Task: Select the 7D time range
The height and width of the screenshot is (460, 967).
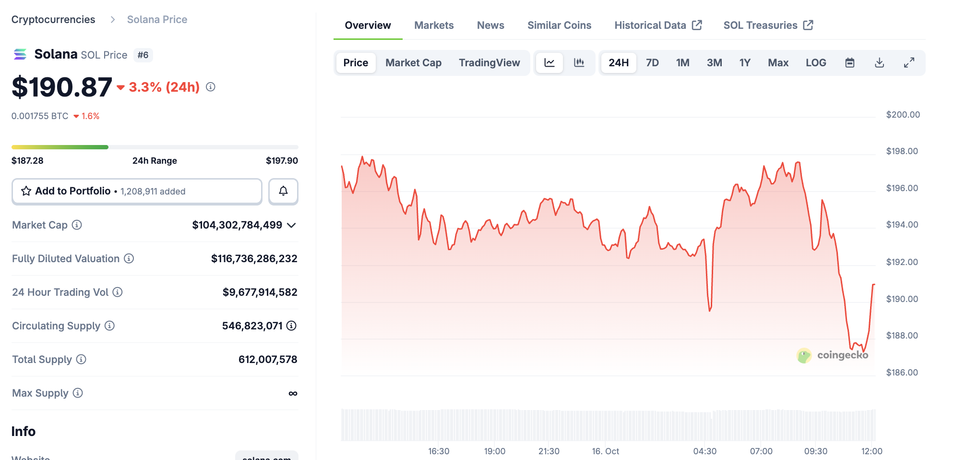Action: point(652,63)
